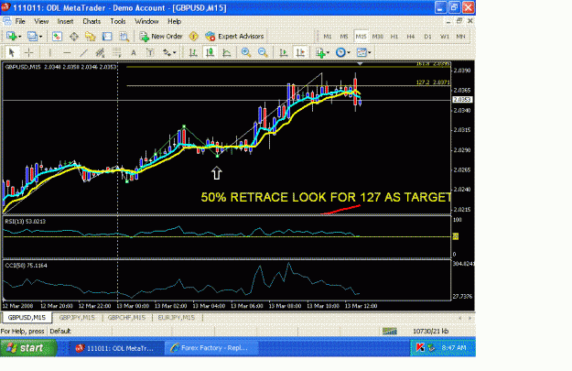The width and height of the screenshot is (572, 371).
Task: Expand the Indicators dropdown arrow
Action: point(328,53)
